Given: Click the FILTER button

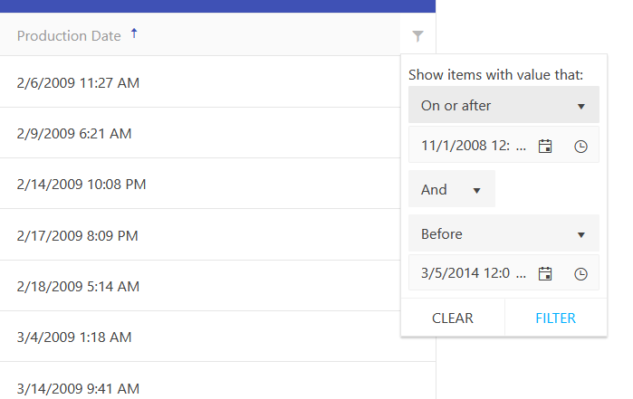Looking at the screenshot, I should [555, 318].
